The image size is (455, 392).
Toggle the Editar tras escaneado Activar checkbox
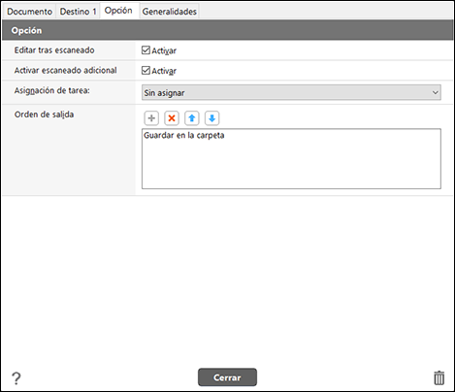pos(146,50)
